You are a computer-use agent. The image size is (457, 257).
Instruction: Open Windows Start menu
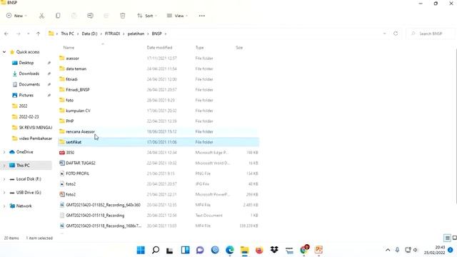pyautogui.click(x=141, y=250)
